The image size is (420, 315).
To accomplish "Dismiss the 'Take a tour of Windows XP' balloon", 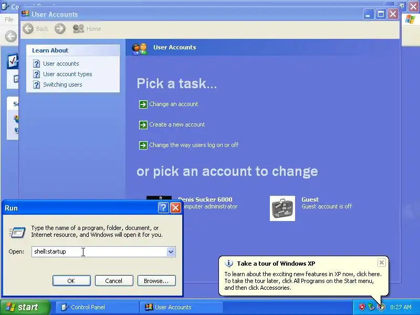I will click(382, 262).
